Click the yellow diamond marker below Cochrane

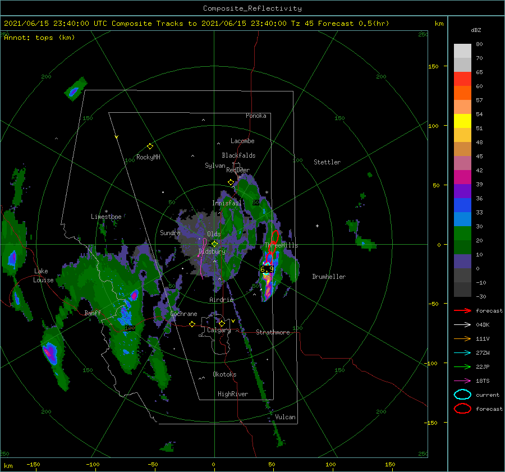pos(192,324)
